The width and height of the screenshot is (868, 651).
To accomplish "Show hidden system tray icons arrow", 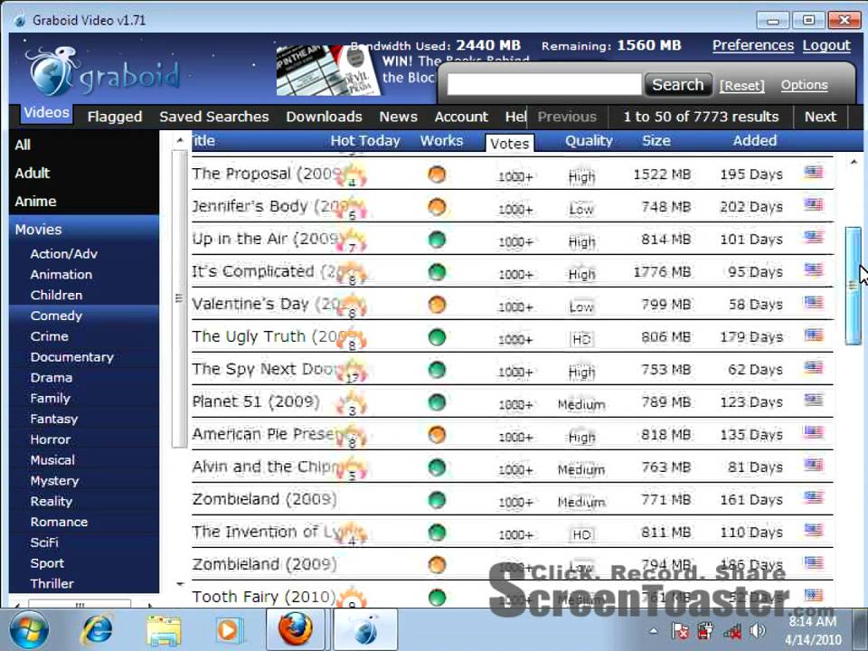I will coord(654,630).
